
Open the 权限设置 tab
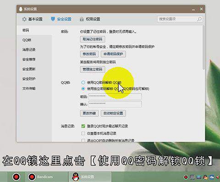coord(90,19)
